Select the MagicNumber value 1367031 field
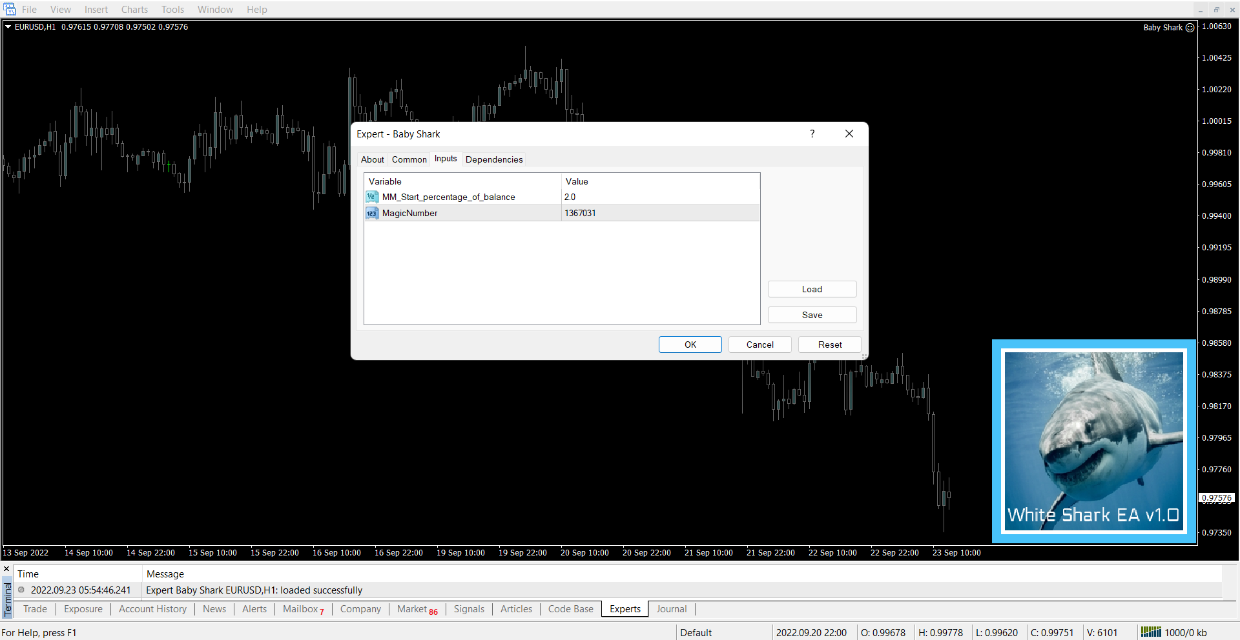 click(659, 213)
